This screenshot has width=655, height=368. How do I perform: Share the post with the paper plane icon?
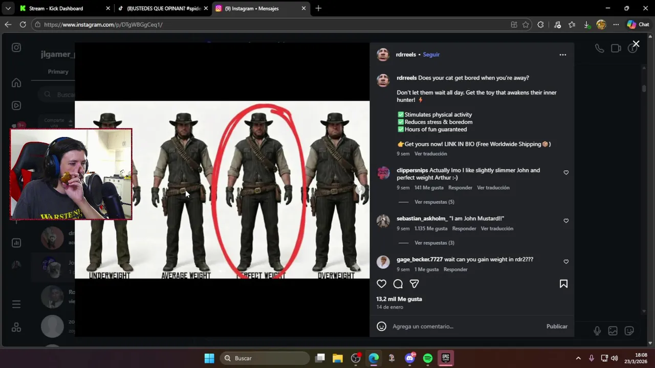pos(414,284)
